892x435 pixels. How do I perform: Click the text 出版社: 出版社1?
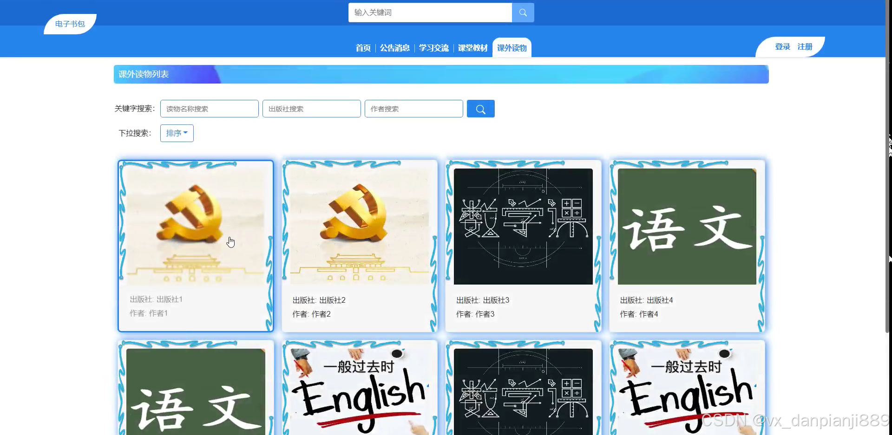point(156,299)
